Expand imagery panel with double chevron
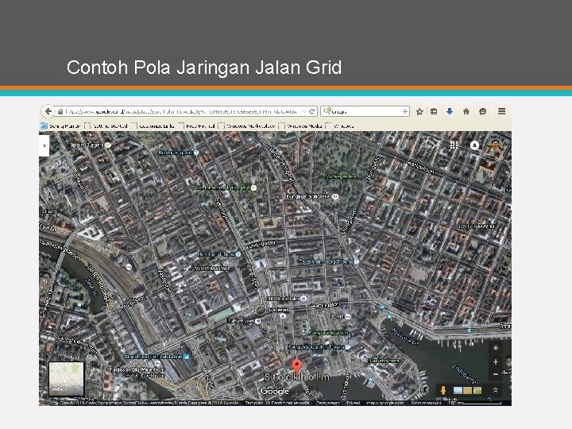This screenshot has width=572, height=429. tap(495, 390)
